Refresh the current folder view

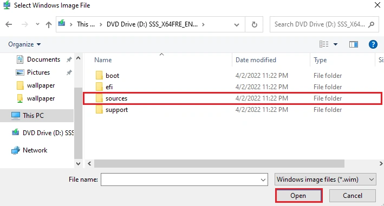coord(255,24)
